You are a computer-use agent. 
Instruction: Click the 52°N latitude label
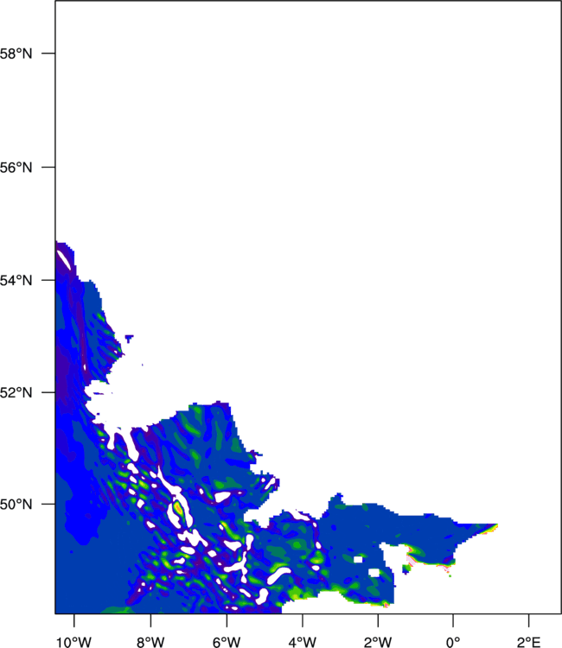point(16,392)
